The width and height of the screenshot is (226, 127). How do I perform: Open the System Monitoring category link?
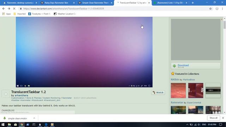point(52,98)
